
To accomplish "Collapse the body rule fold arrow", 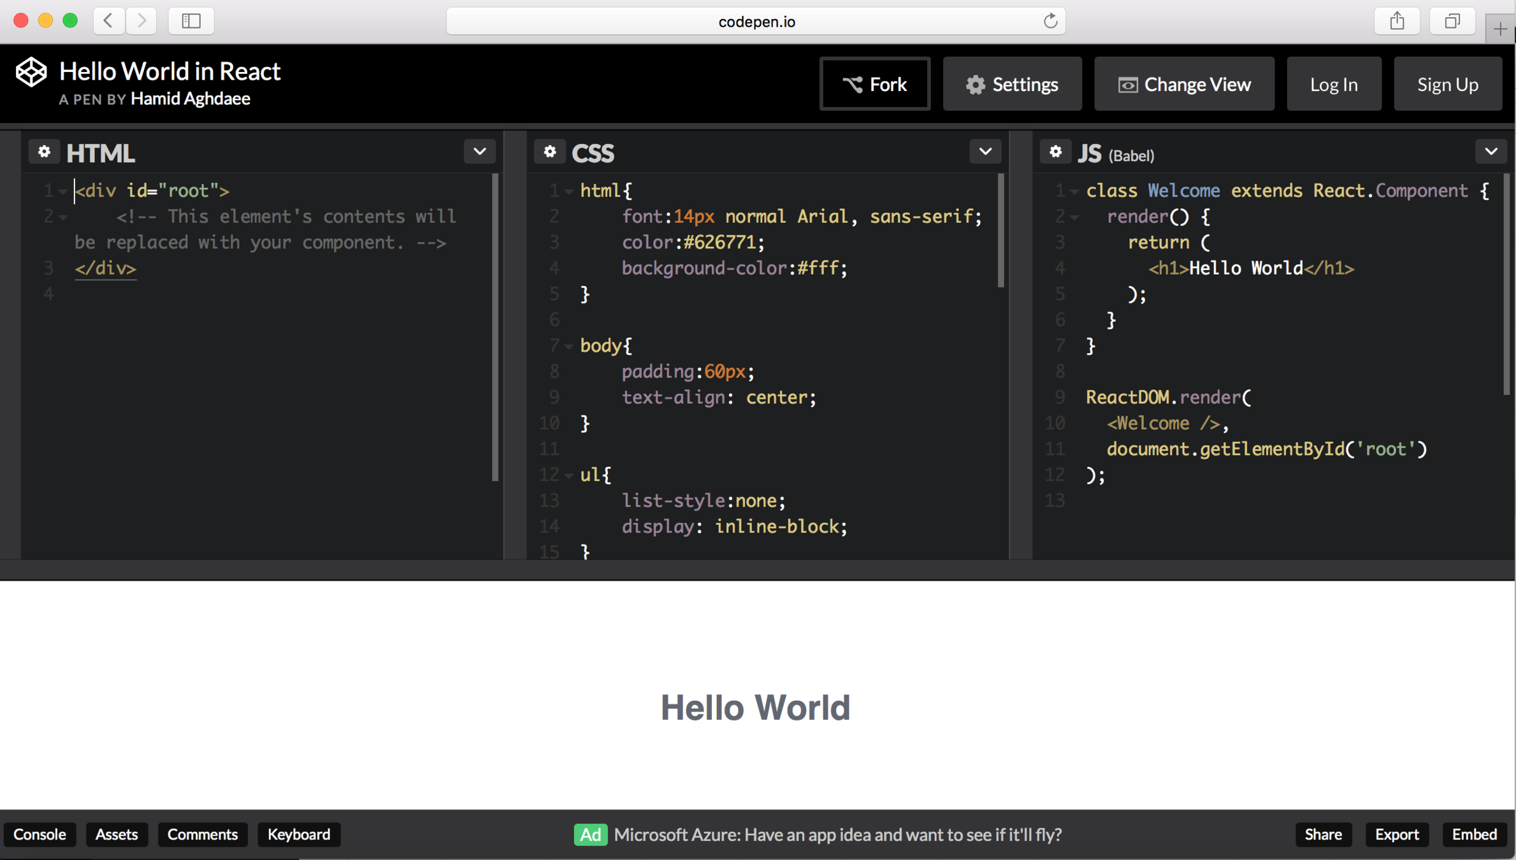I will [x=568, y=347].
